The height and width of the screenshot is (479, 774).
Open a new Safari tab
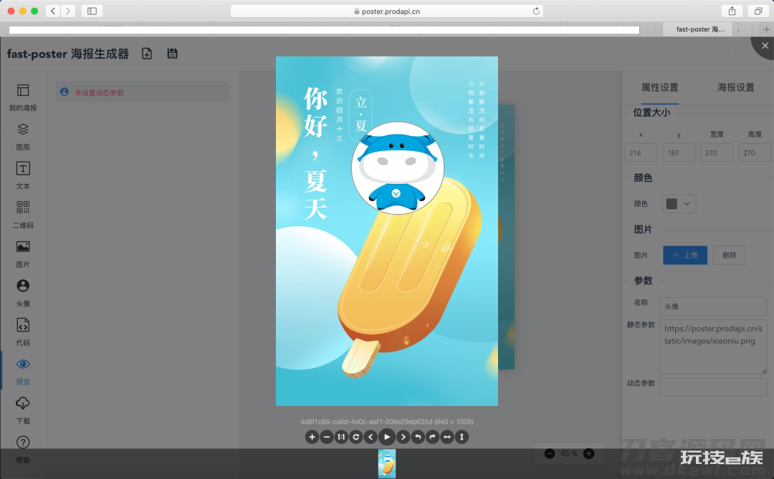click(766, 29)
